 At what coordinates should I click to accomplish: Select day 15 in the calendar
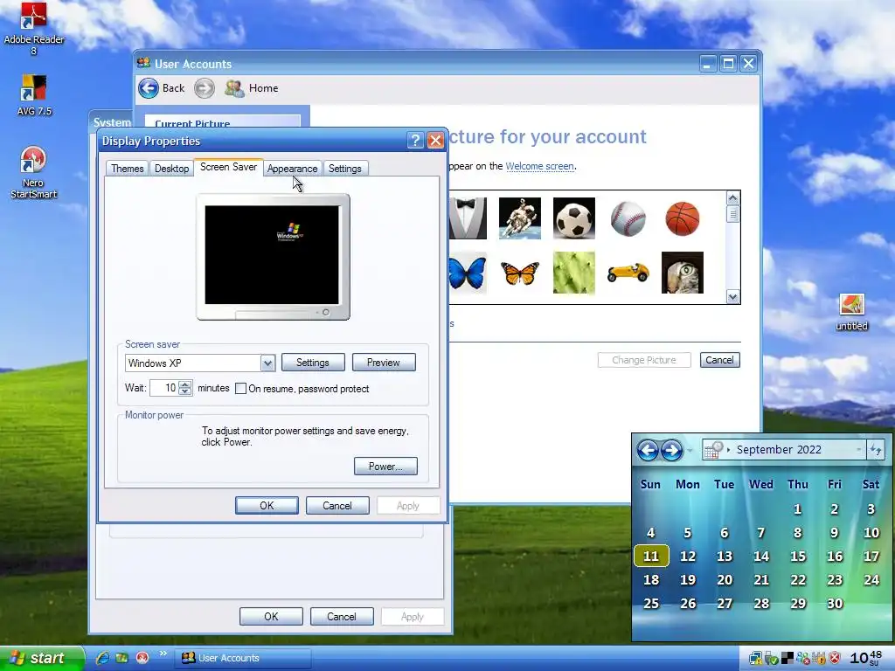[x=798, y=557]
